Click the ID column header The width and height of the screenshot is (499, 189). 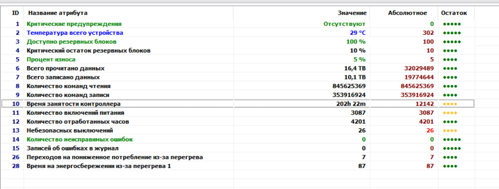(13, 13)
